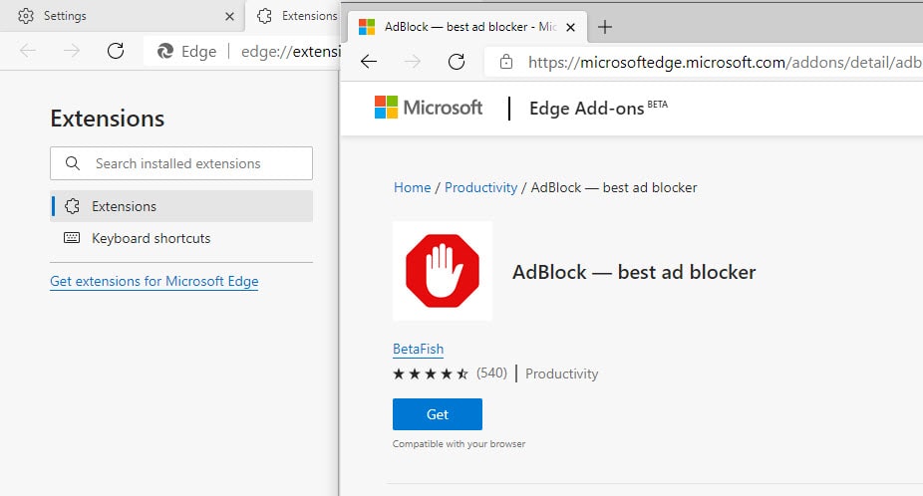Open Keyboard shortcuts in the sidebar
923x496 pixels.
tap(181, 238)
